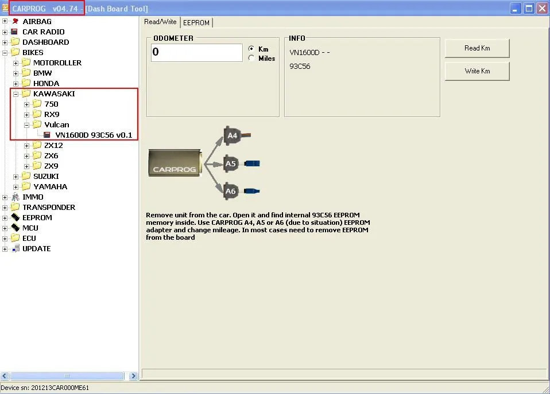Click the BMW folder icon
This screenshot has width=550, height=394.
coord(26,73)
